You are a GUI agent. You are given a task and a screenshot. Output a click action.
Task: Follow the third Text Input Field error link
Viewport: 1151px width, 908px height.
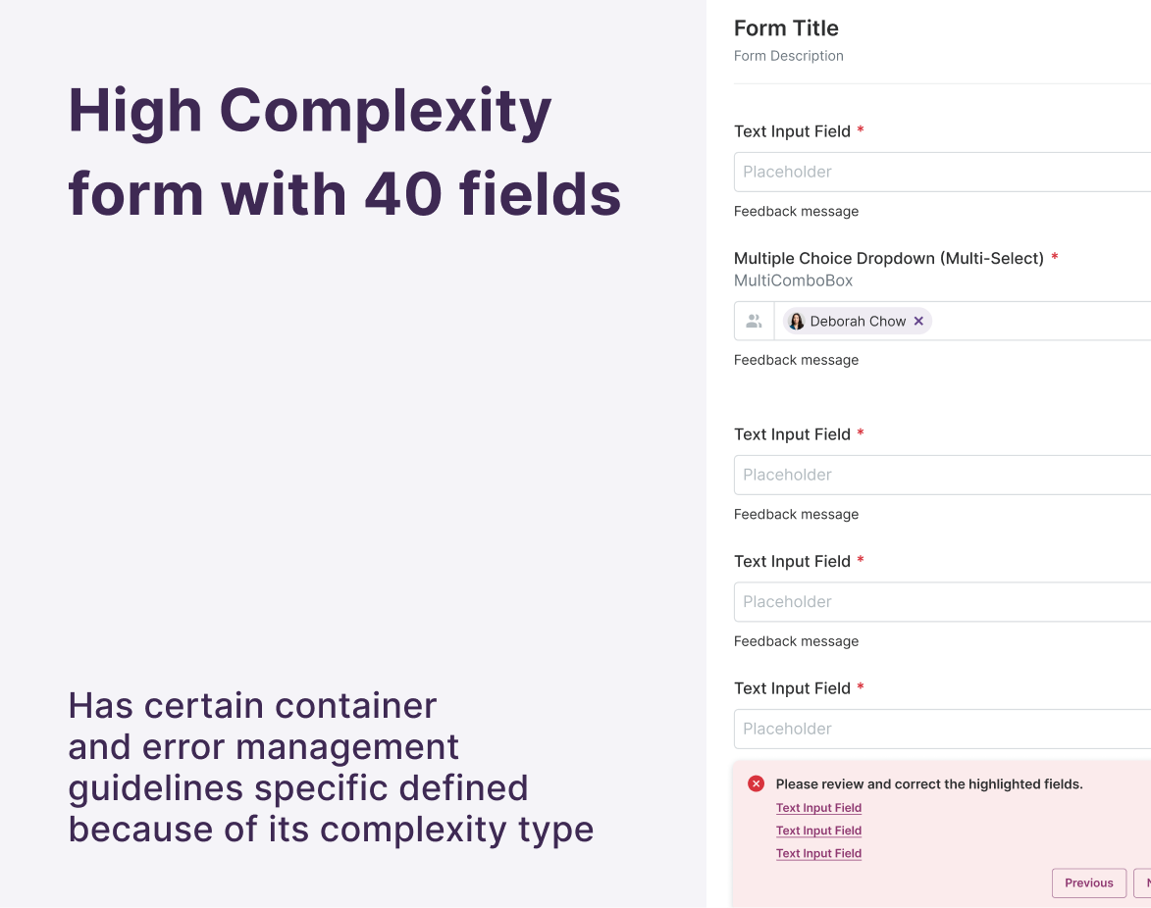coord(818,853)
